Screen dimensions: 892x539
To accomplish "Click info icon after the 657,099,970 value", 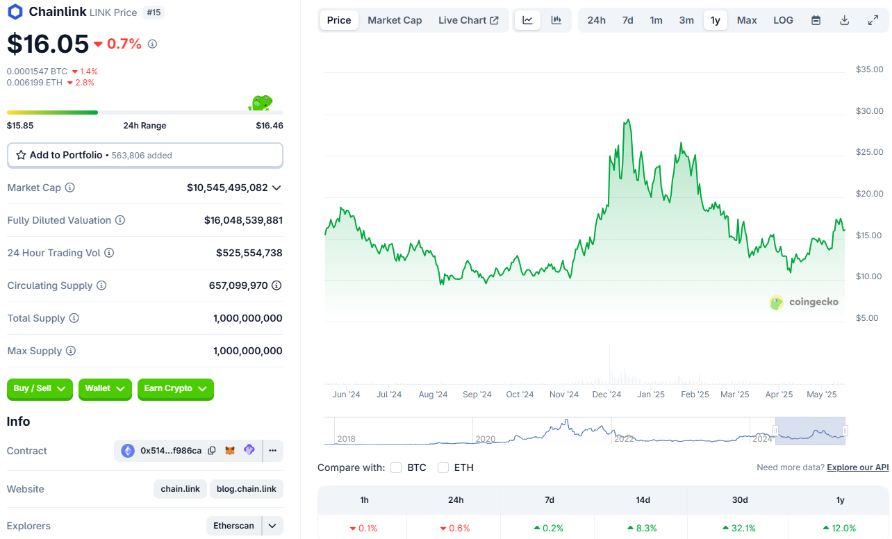I will [276, 285].
